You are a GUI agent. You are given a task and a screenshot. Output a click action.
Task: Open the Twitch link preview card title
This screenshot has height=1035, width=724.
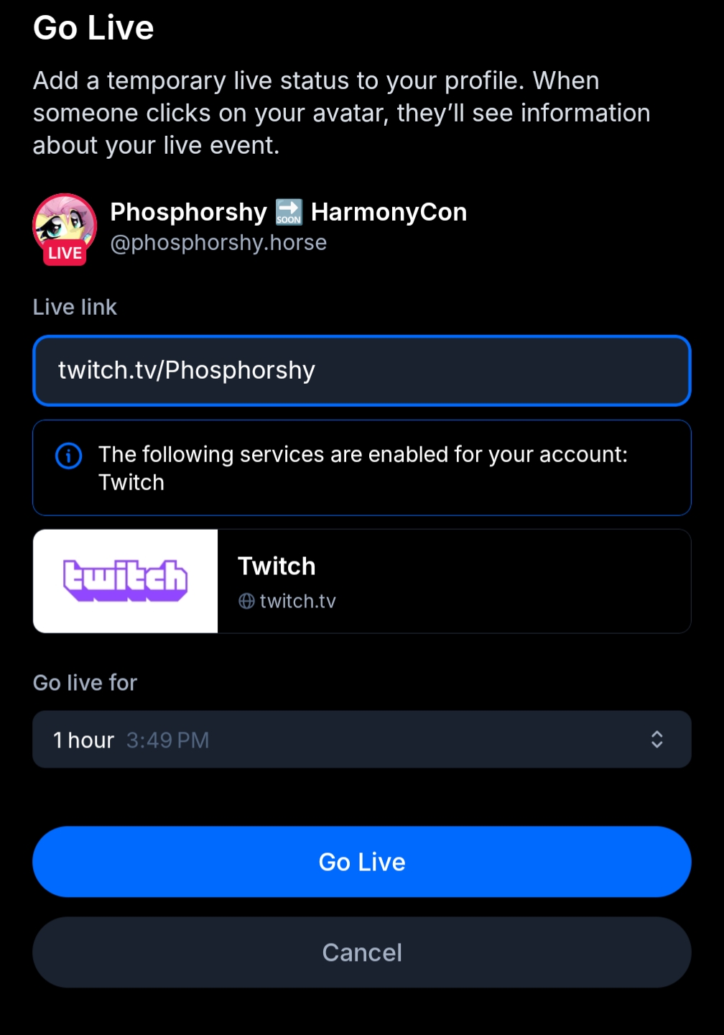point(277,566)
